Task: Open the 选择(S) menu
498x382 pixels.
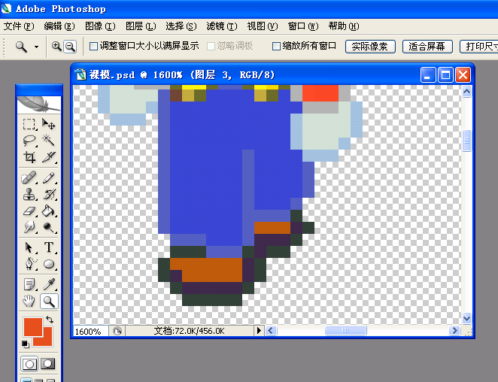Action: pyautogui.click(x=181, y=26)
